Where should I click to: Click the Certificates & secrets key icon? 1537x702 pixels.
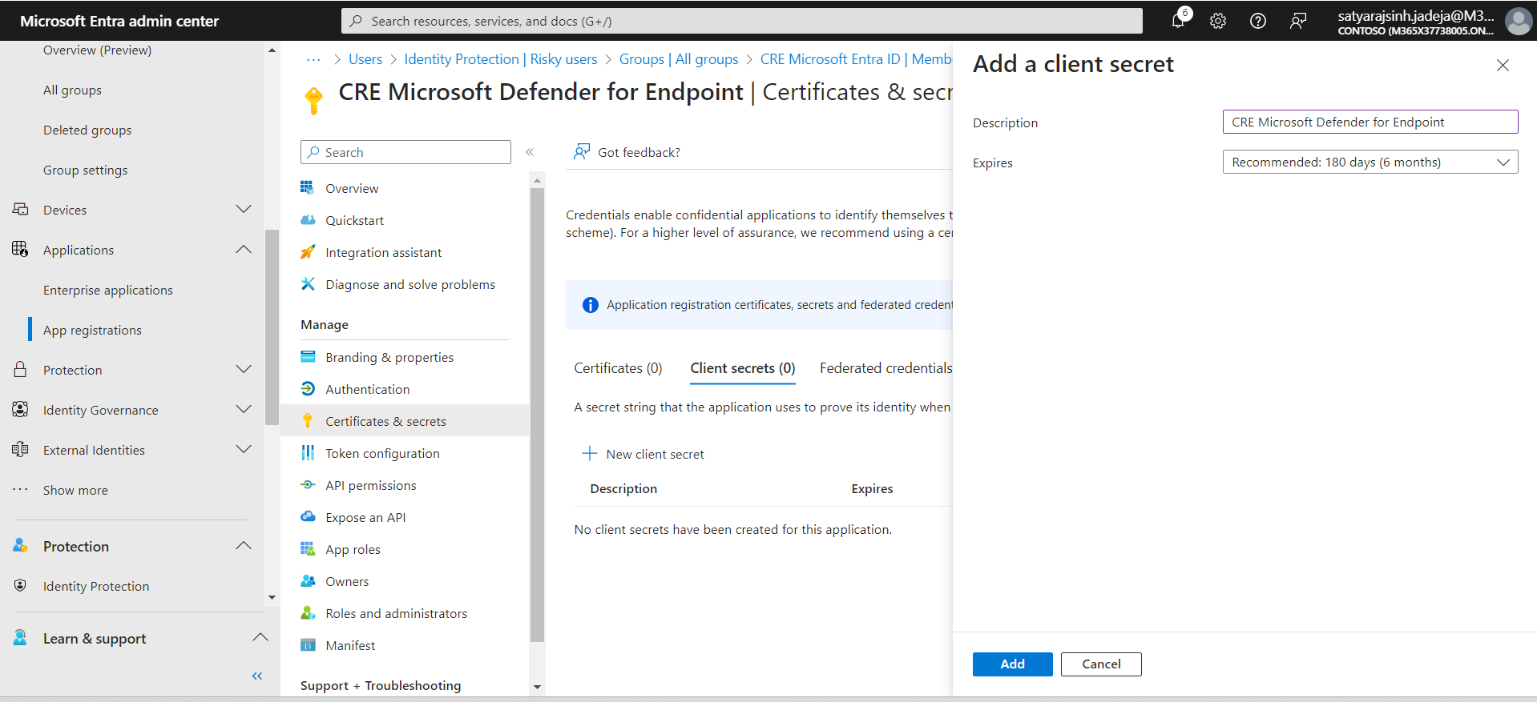pyautogui.click(x=308, y=421)
